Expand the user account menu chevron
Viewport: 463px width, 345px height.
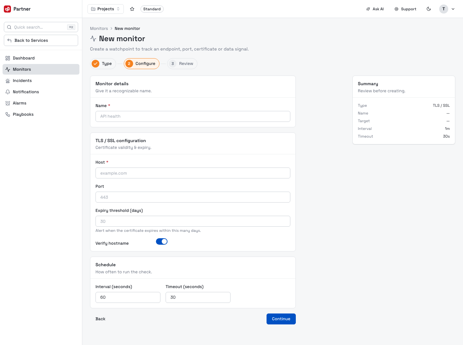click(x=453, y=9)
